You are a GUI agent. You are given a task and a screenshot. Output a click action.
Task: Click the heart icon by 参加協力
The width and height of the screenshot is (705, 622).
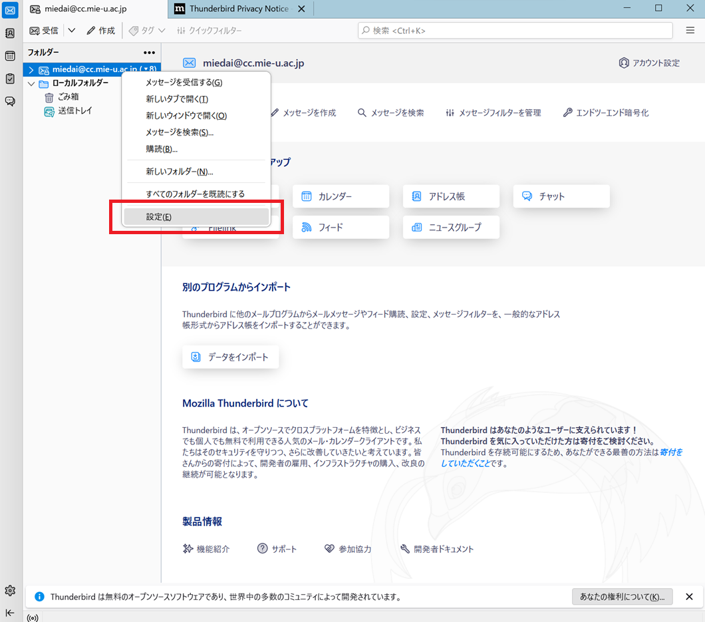point(330,549)
